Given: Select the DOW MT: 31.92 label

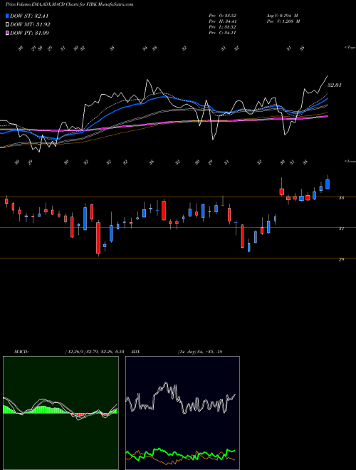Looking at the screenshot, I should tap(30, 25).
